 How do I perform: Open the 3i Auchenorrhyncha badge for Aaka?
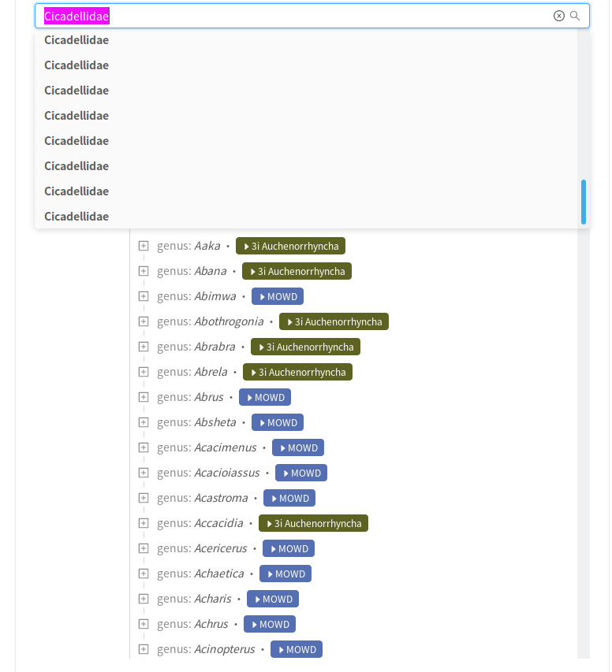290,246
